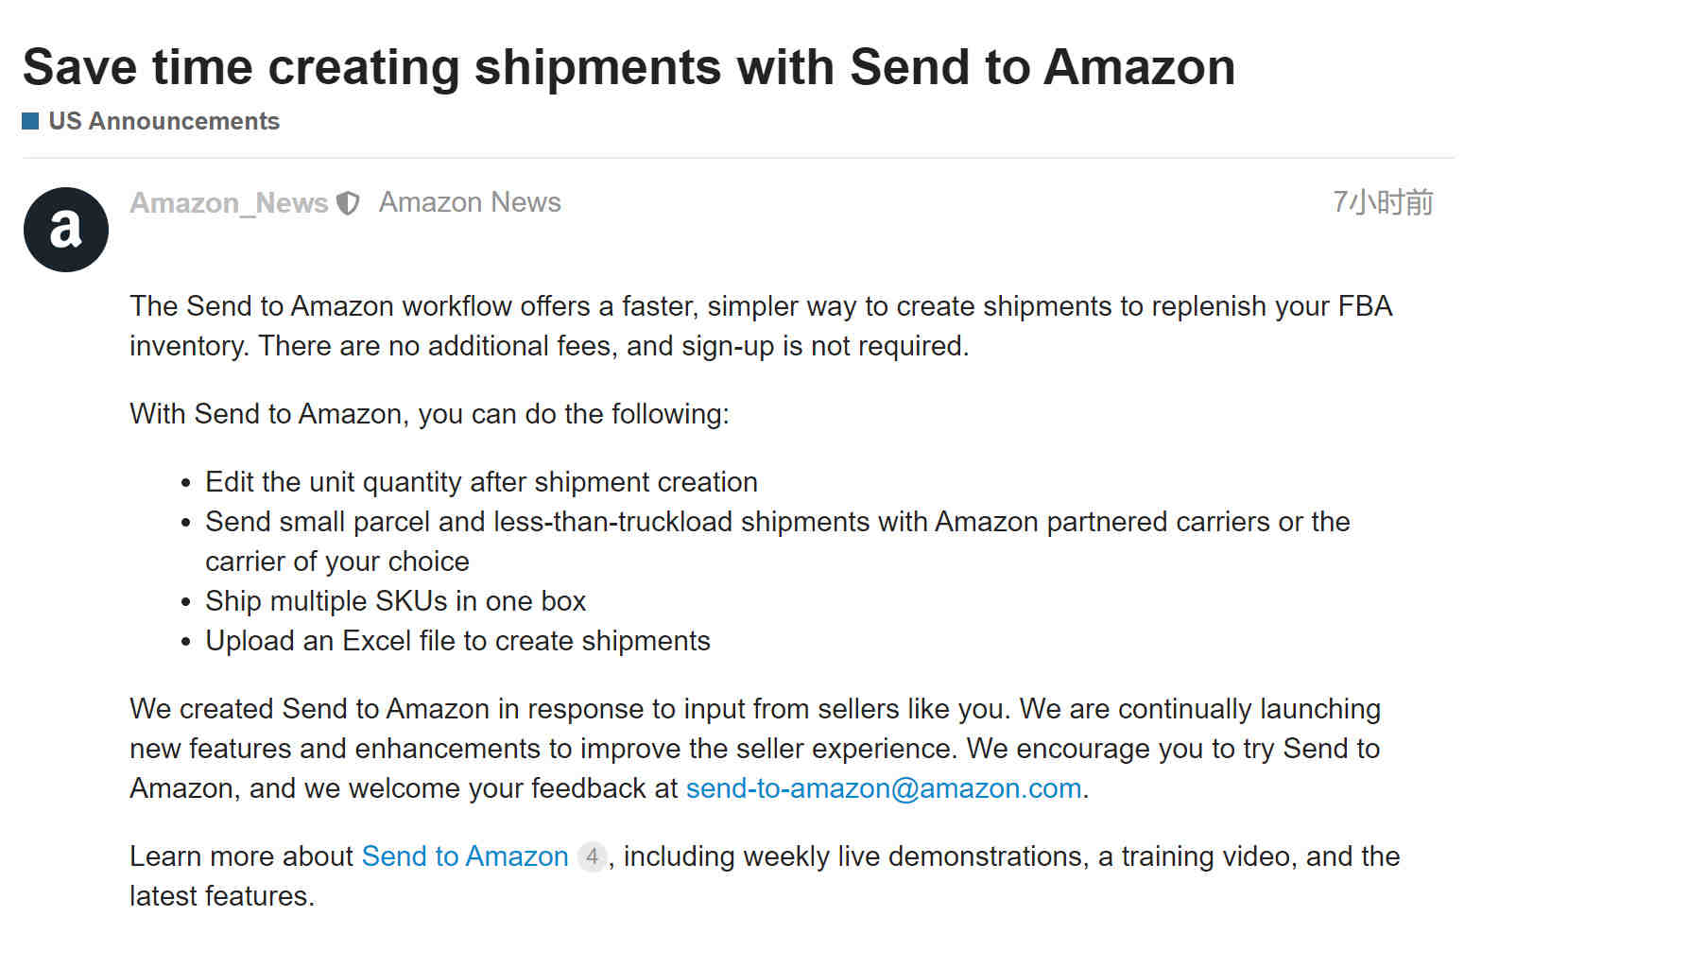Click the paragraph starting The Send to Amazon workflow
Image resolution: width=1688 pixels, height=968 pixels.
[761, 326]
